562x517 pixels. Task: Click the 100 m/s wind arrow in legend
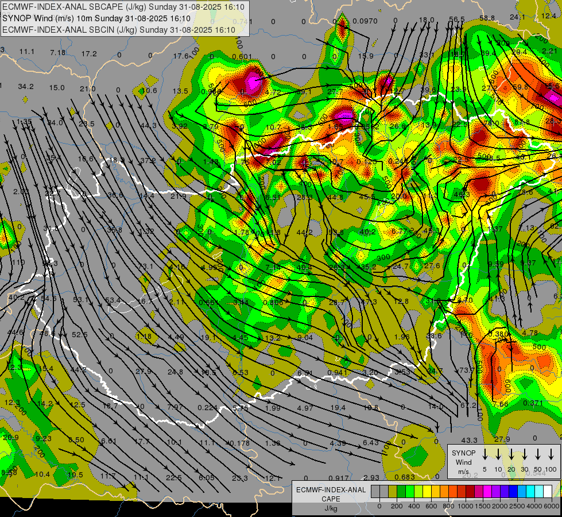tap(551, 454)
